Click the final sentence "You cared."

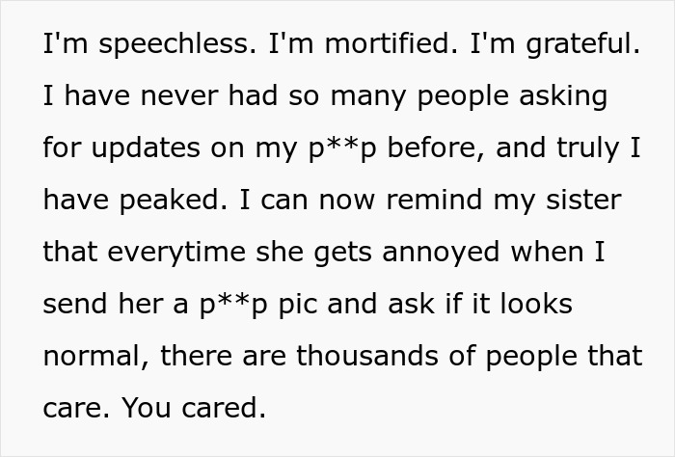[x=194, y=409]
